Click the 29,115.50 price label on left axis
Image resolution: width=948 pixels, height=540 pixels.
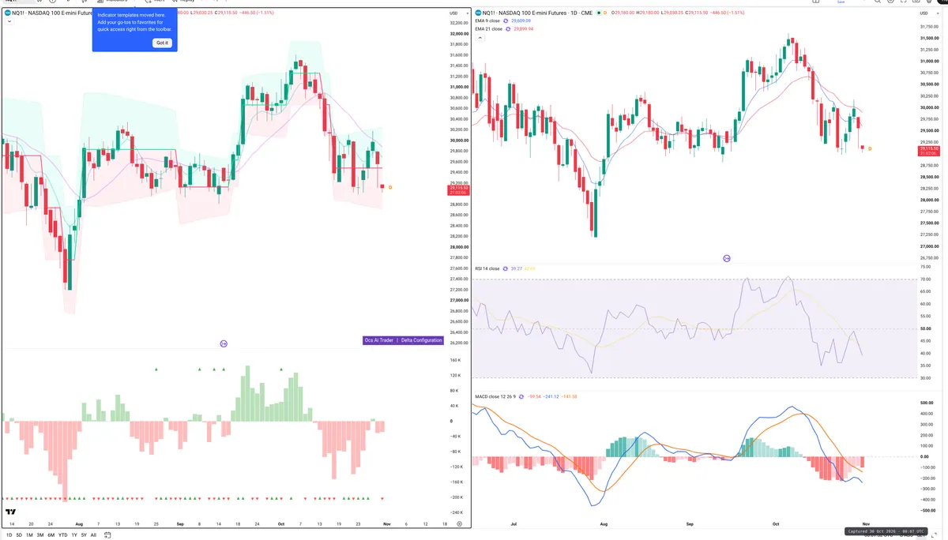458,190
